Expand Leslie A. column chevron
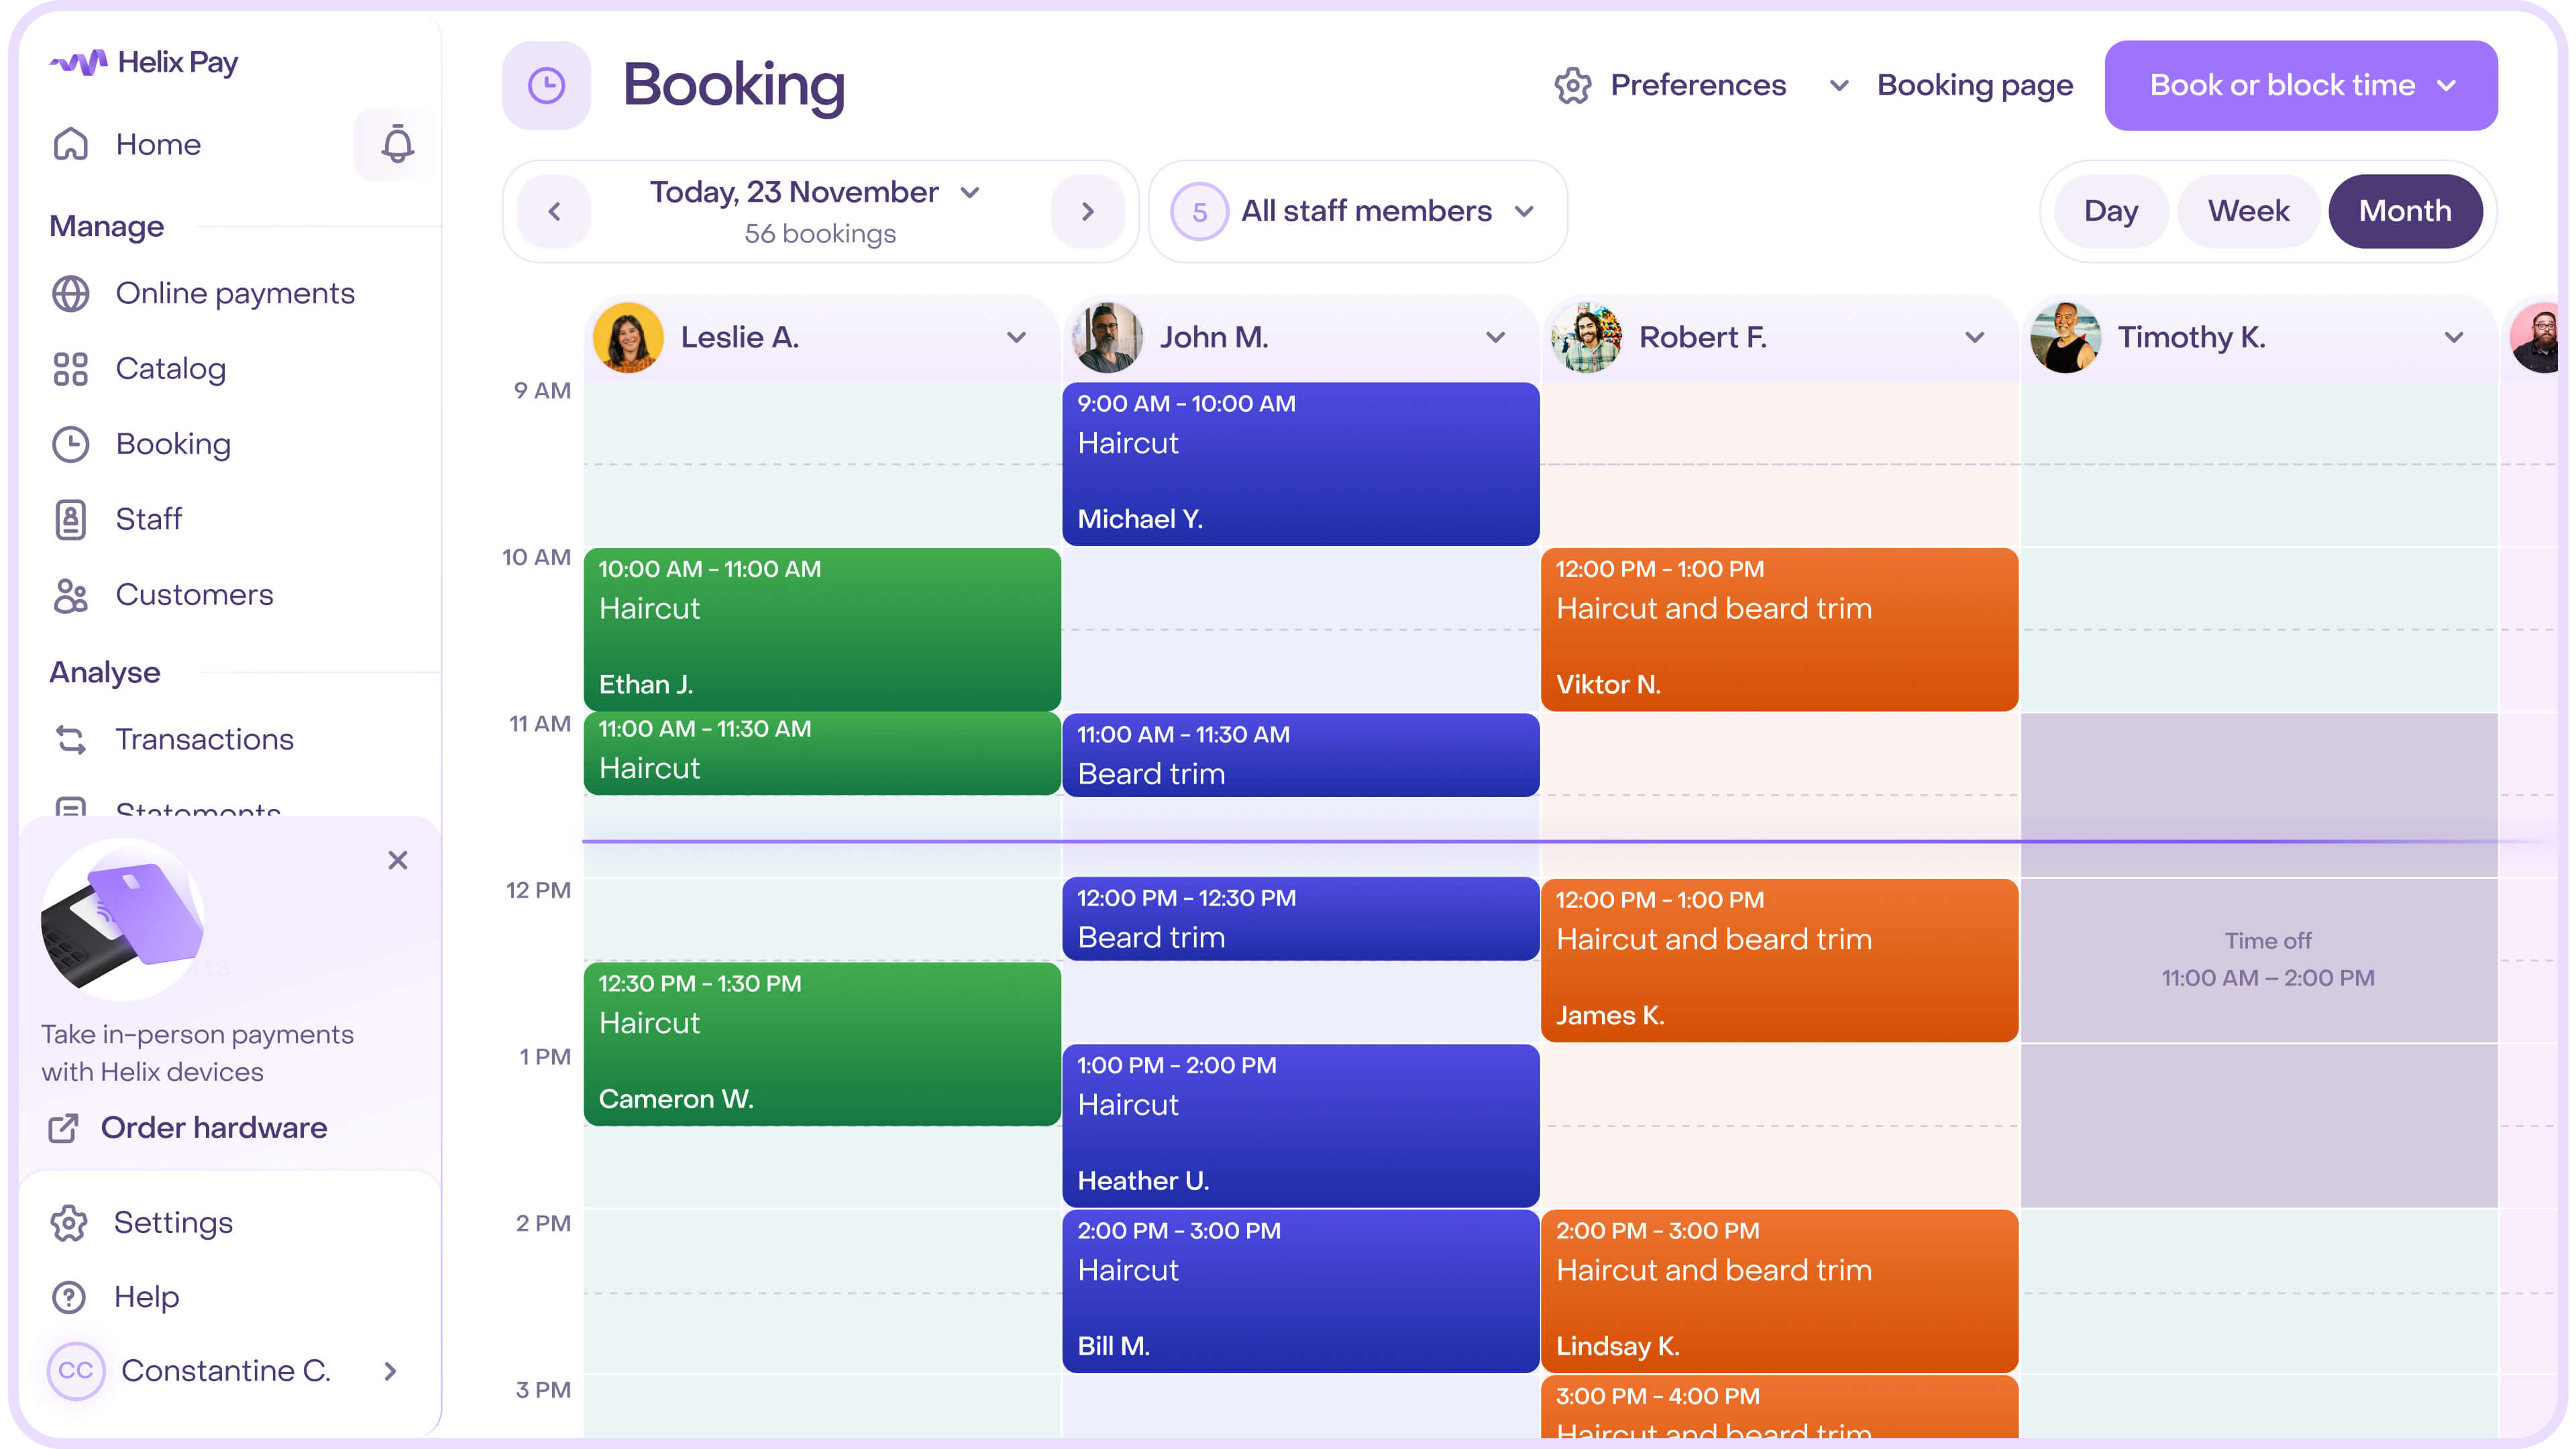 tap(1016, 337)
